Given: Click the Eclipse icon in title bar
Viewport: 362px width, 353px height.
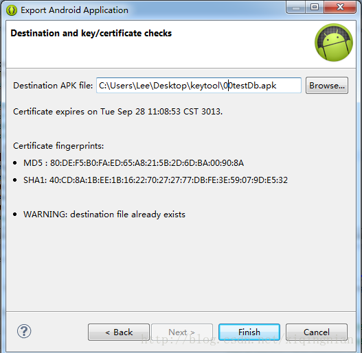Looking at the screenshot, I should pyautogui.click(x=12, y=10).
